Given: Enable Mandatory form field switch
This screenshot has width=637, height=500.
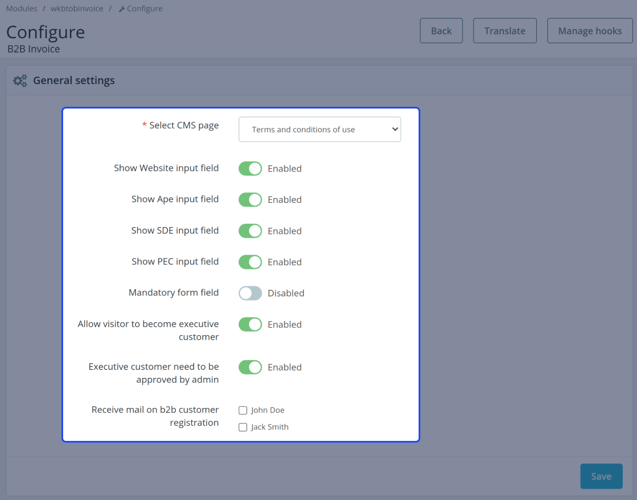Looking at the screenshot, I should click(x=250, y=293).
